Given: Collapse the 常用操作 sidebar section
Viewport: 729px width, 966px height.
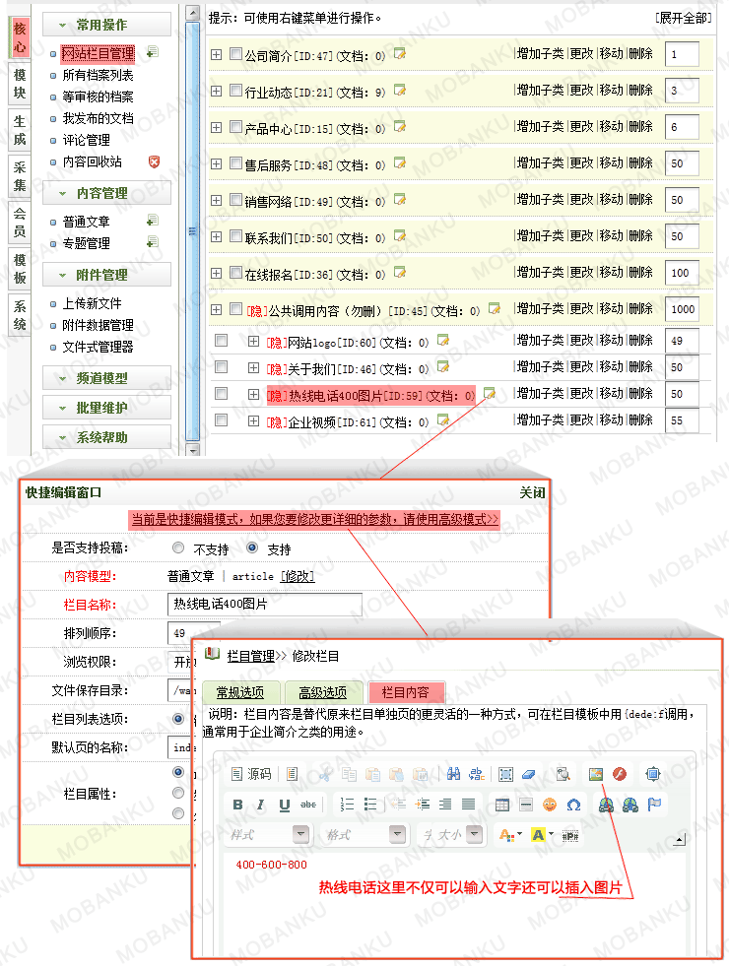Looking at the screenshot, I should [x=106, y=25].
